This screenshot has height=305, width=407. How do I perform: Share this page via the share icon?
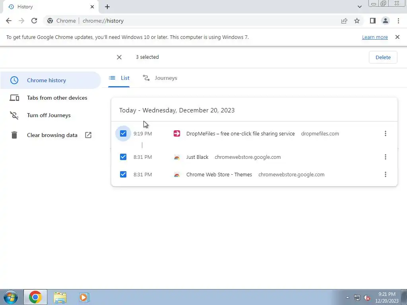[344, 21]
